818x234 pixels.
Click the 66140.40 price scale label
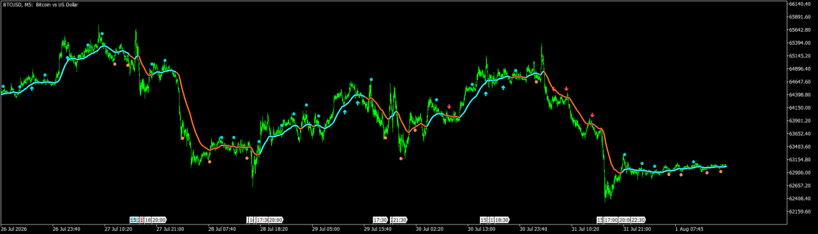801,4
